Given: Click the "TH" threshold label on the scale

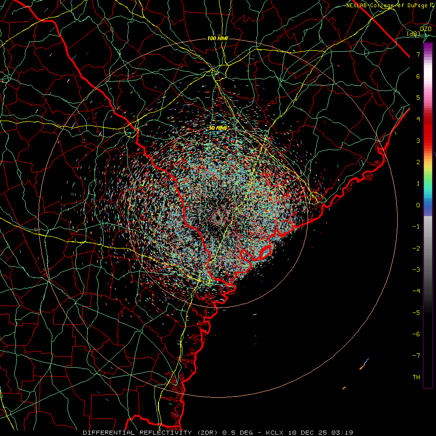Looking at the screenshot, I should [x=416, y=377].
